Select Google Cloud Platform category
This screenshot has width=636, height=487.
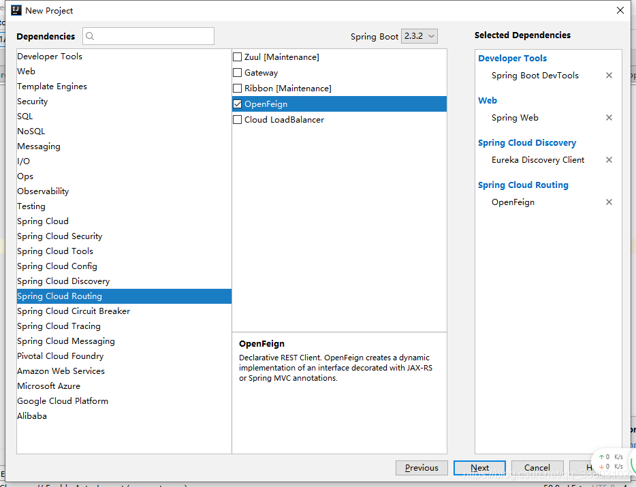[x=124, y=401]
